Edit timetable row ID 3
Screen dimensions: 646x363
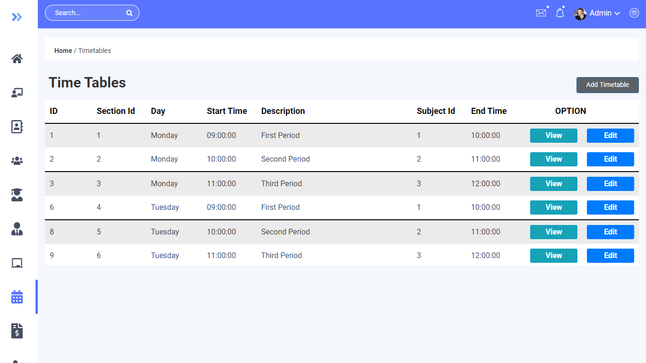(611, 184)
